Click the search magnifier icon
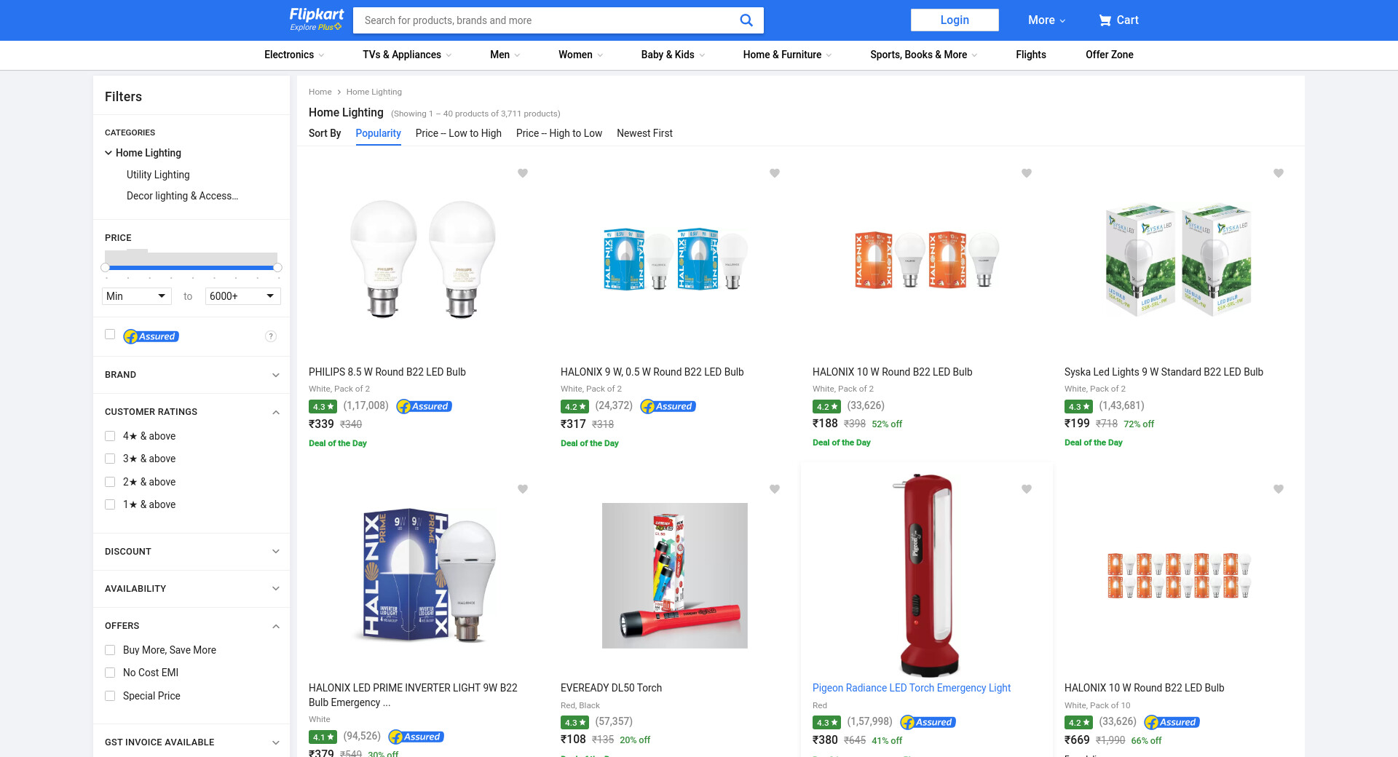The height and width of the screenshot is (757, 1398). pos(746,20)
